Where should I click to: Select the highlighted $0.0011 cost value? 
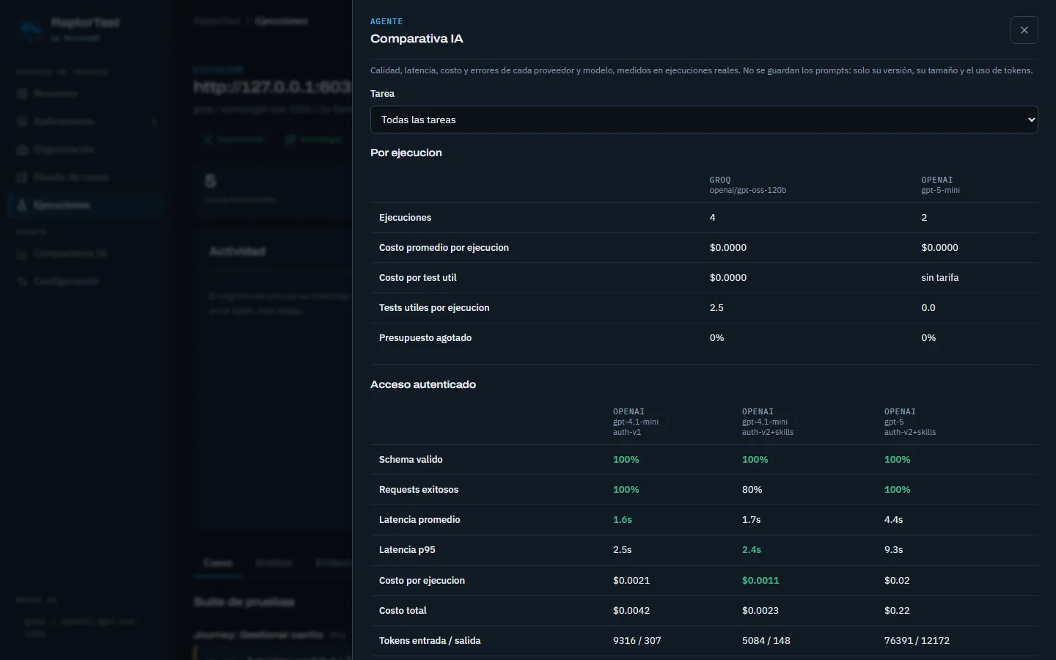tap(760, 581)
